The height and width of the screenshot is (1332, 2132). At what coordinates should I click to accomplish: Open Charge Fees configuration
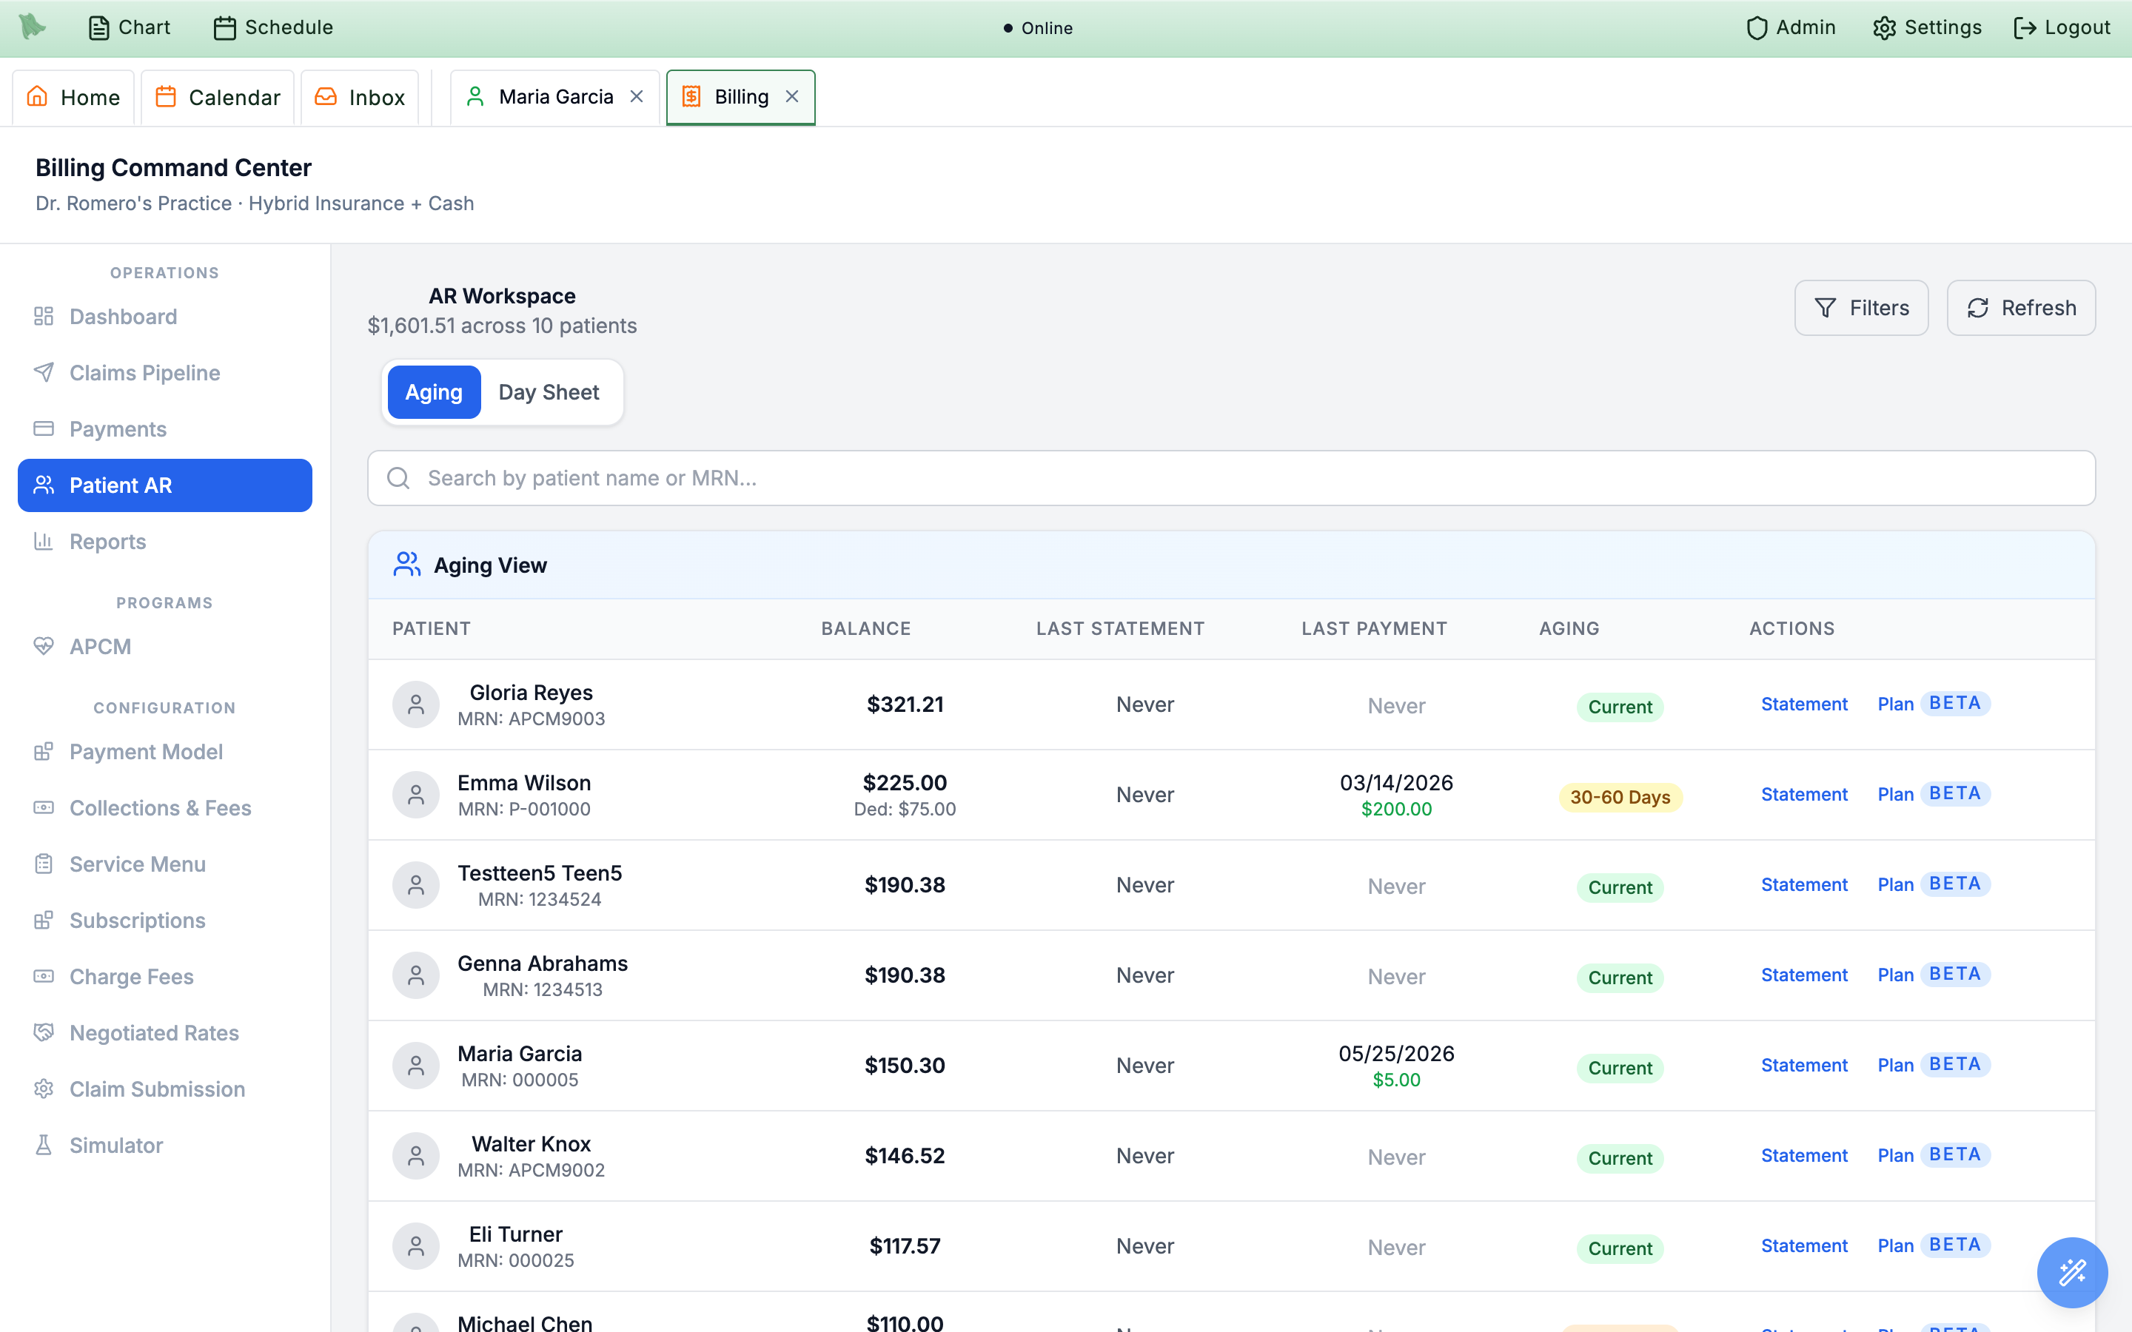coord(165,977)
